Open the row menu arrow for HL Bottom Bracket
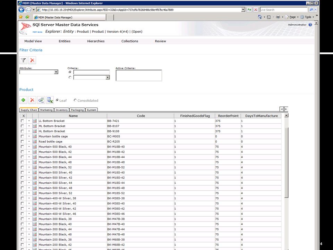The height and width of the screenshot is (250, 333). (x=29, y=131)
